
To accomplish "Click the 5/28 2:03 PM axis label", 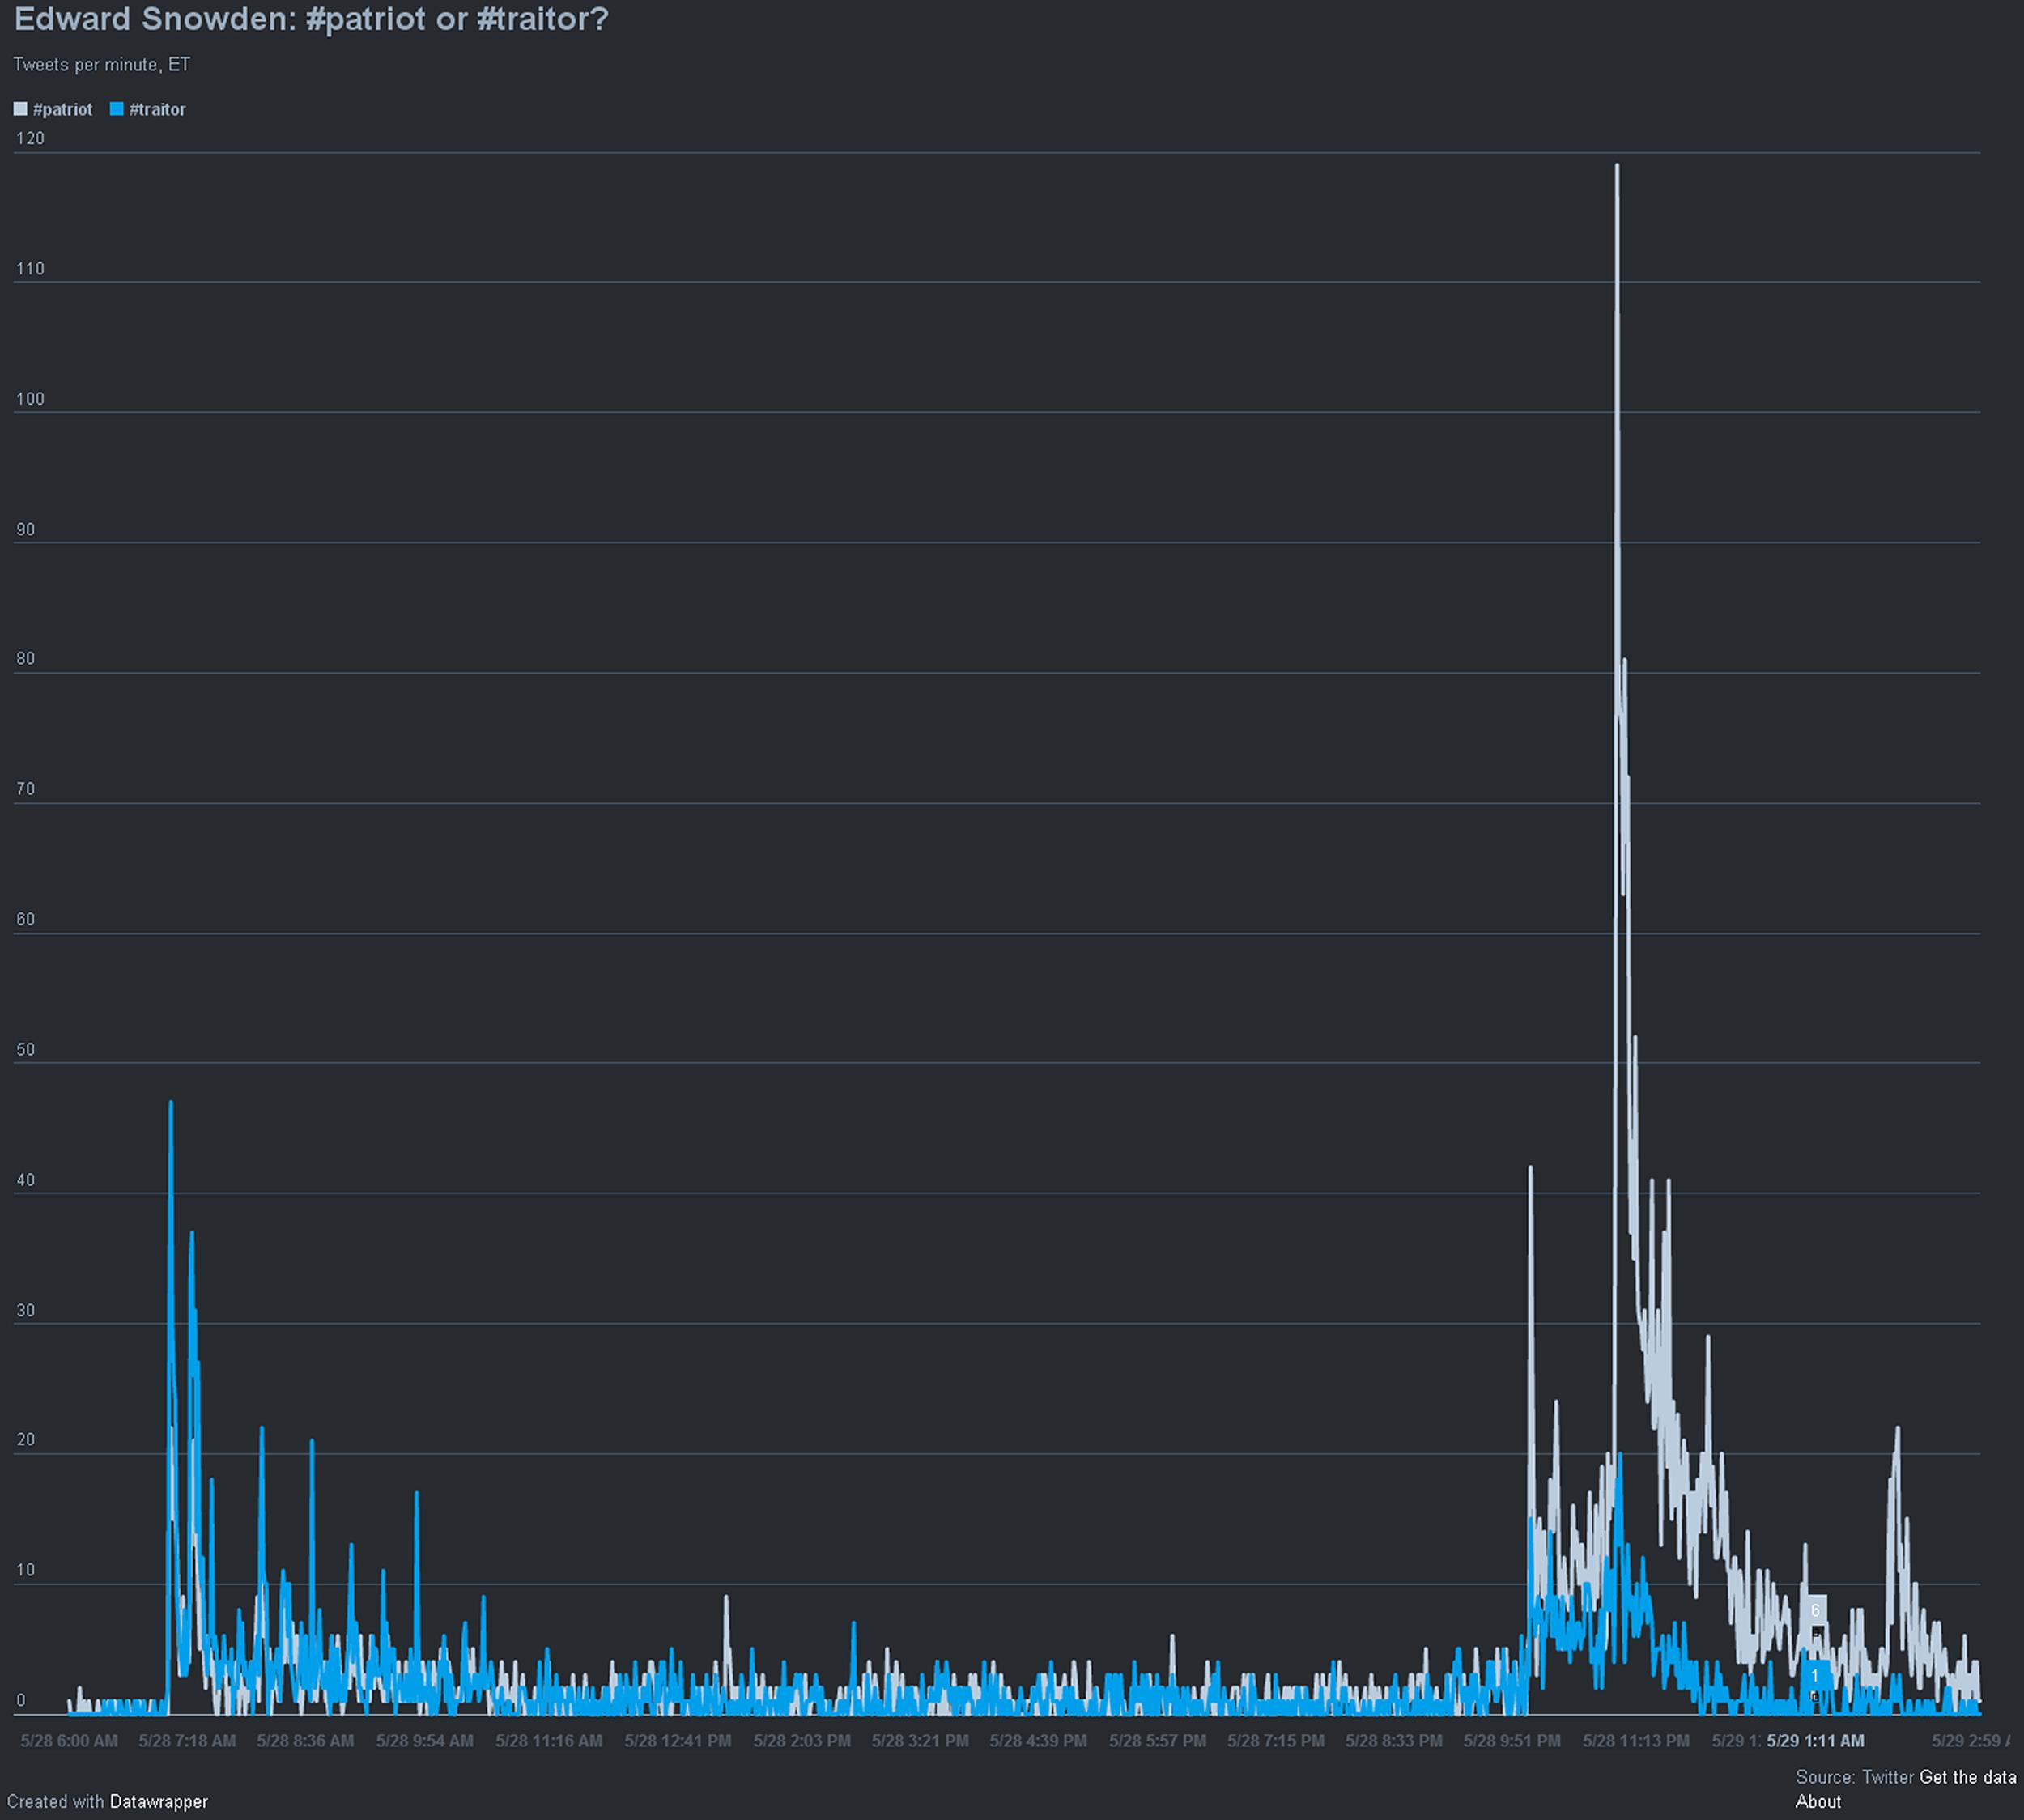I will pyautogui.click(x=802, y=1740).
